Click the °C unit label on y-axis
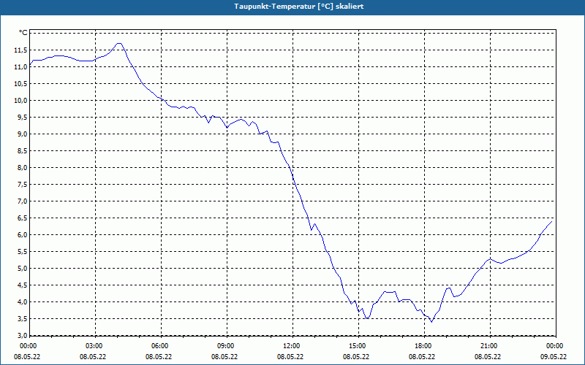 coord(23,33)
